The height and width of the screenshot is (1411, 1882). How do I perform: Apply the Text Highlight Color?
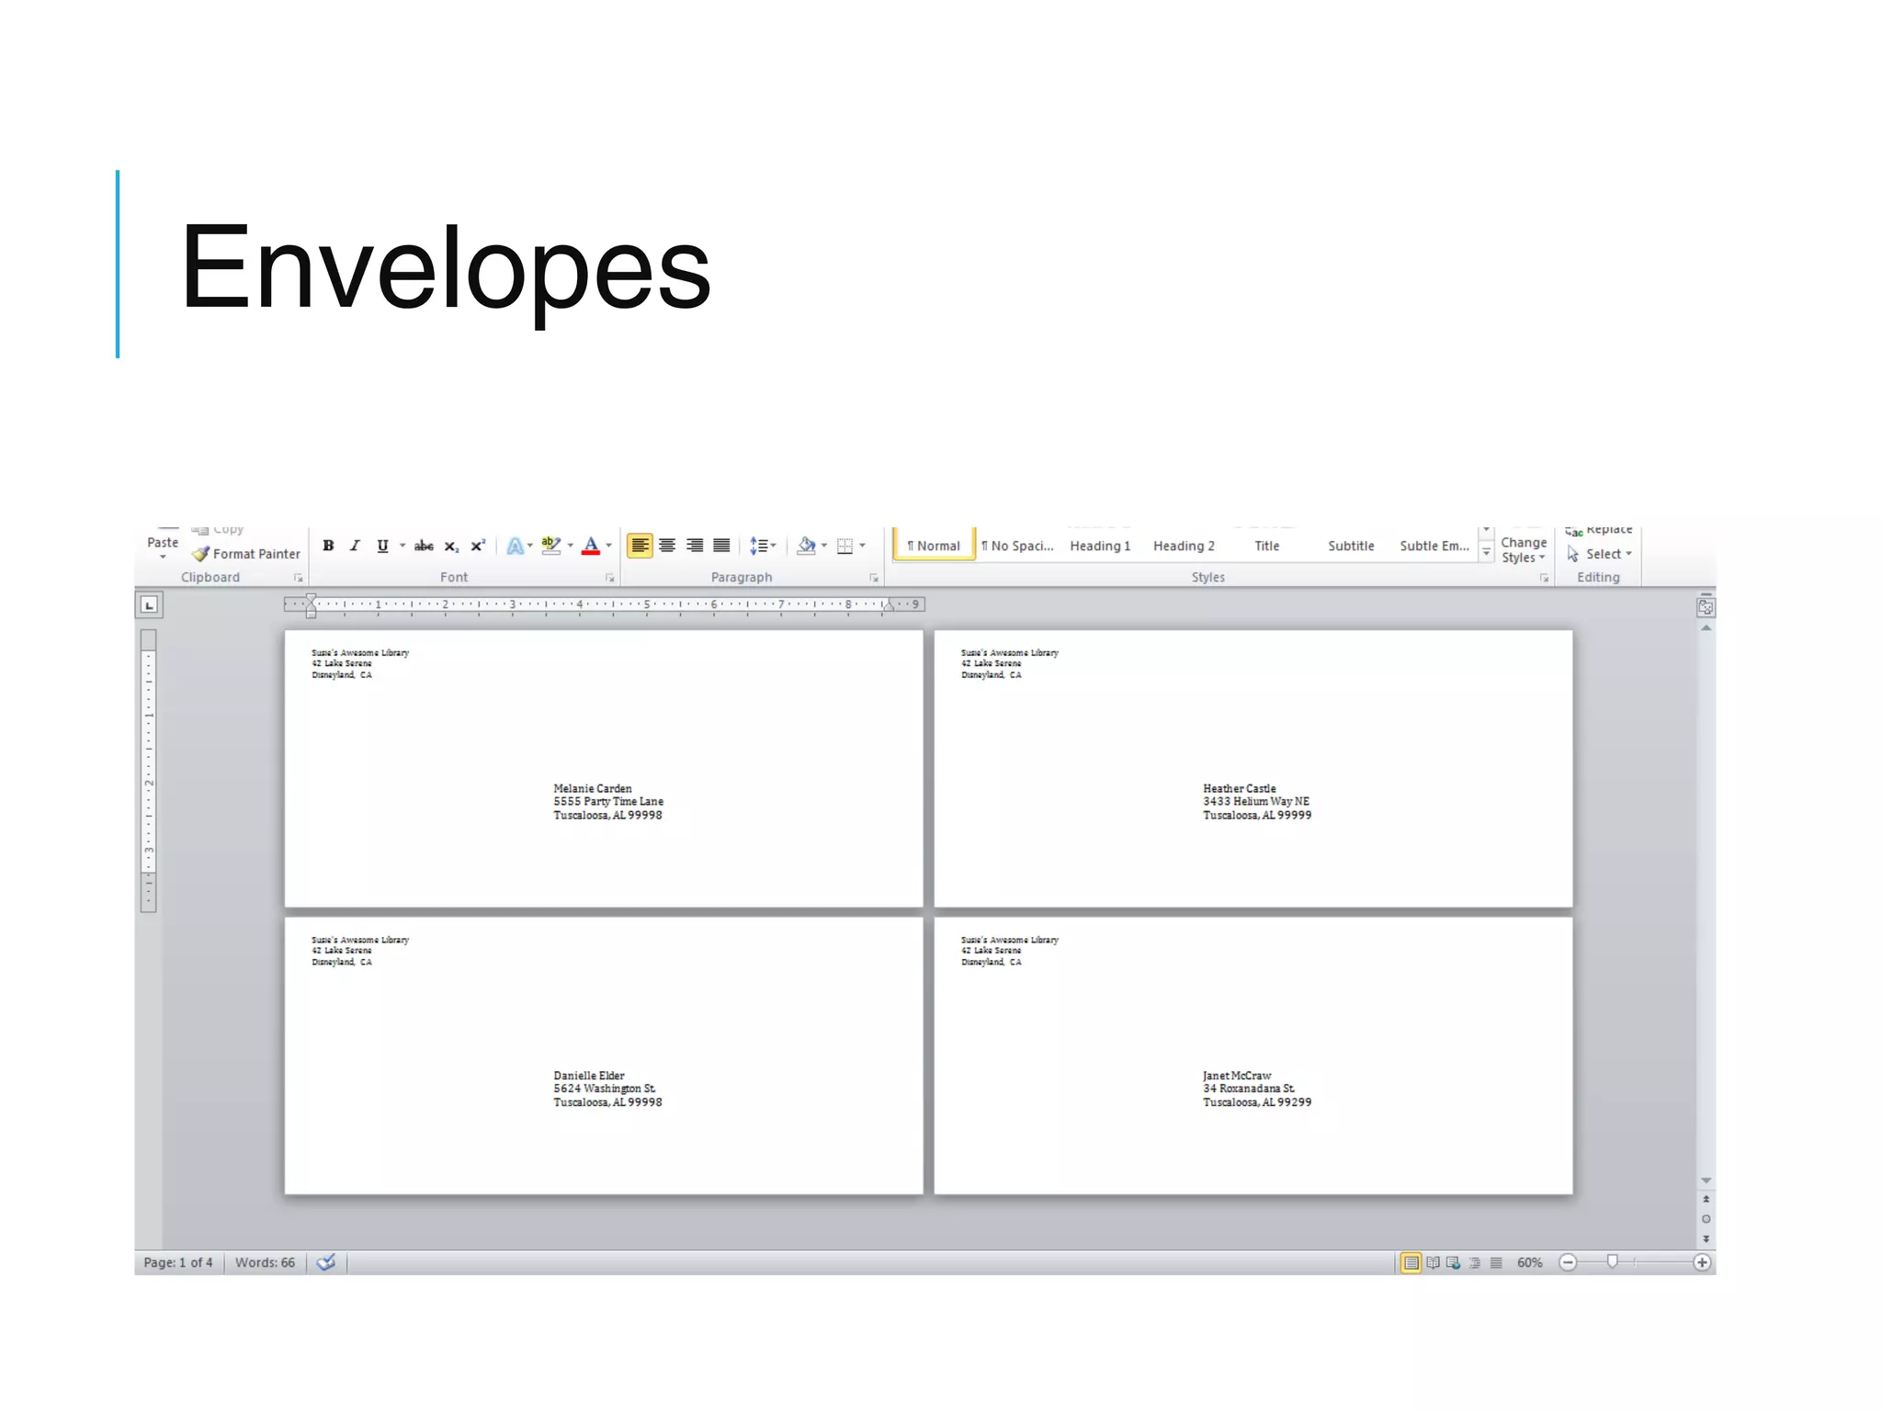pos(550,546)
